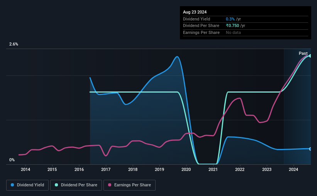Click the ₹0.750 dividend per share value
Viewport: 317px width, 196px height.
tap(232, 26)
